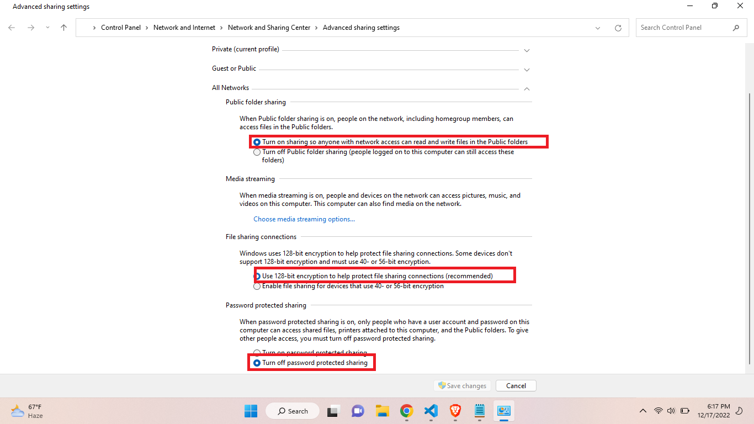The height and width of the screenshot is (424, 754).
Task: Launch Google Chrome from taskbar
Action: point(407,411)
